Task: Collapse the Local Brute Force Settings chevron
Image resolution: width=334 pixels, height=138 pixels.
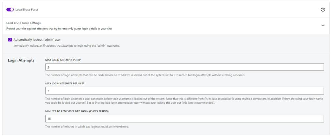Action: click(x=323, y=25)
